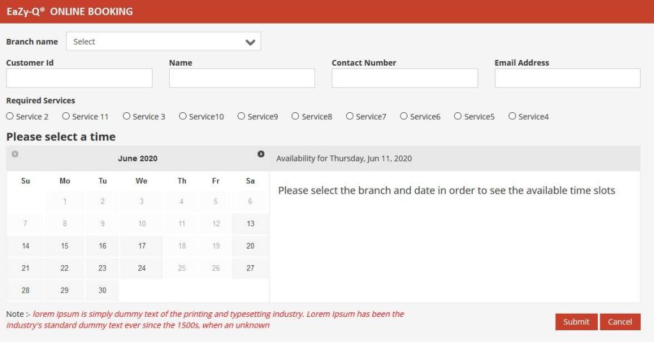654x343 pixels.
Task: Pick the Service10 radio option
Action: (183, 116)
